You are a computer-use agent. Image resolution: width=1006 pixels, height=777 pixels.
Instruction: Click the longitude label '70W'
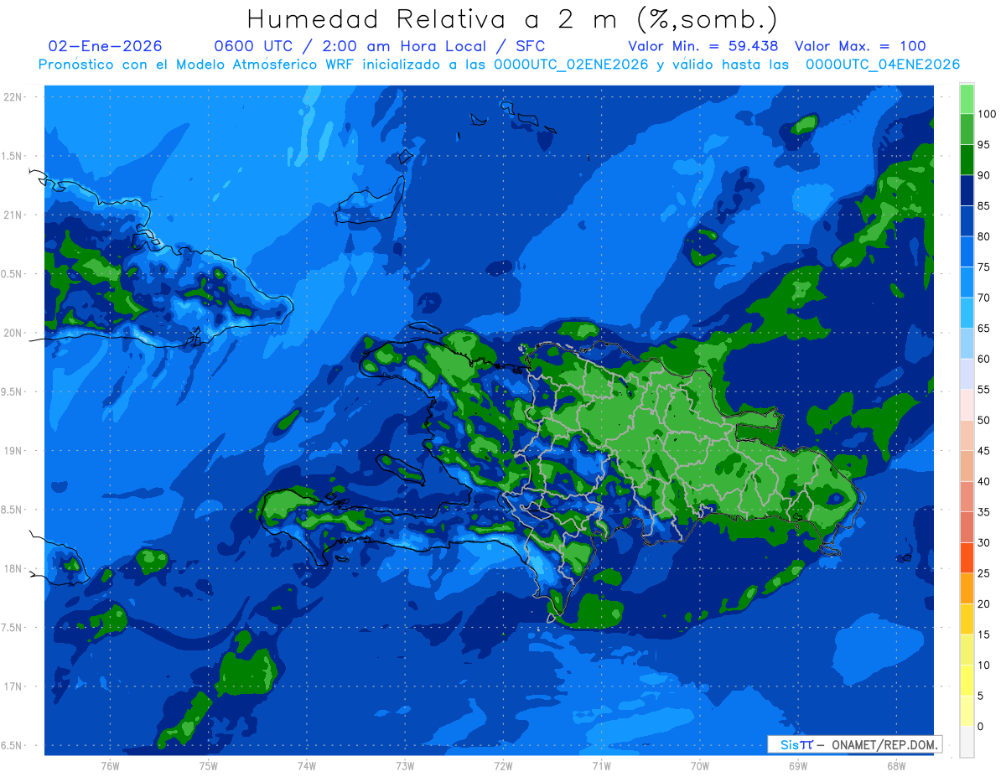pos(700,765)
